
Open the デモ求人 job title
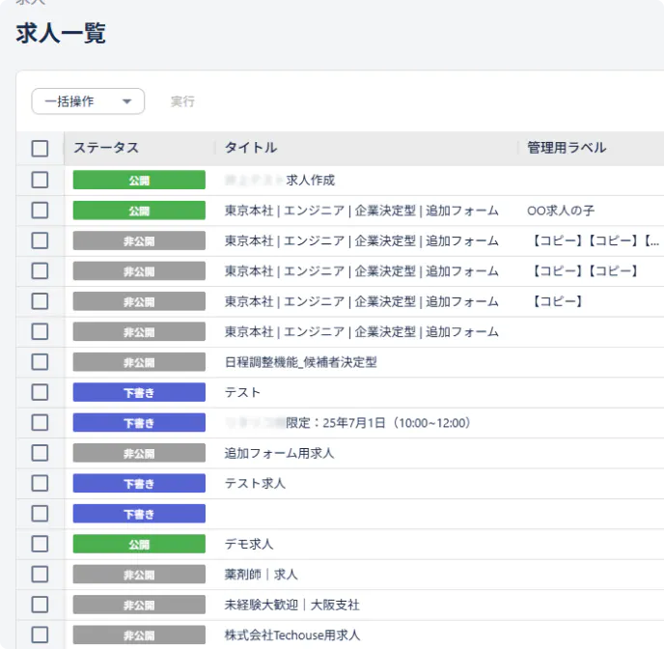coord(249,544)
